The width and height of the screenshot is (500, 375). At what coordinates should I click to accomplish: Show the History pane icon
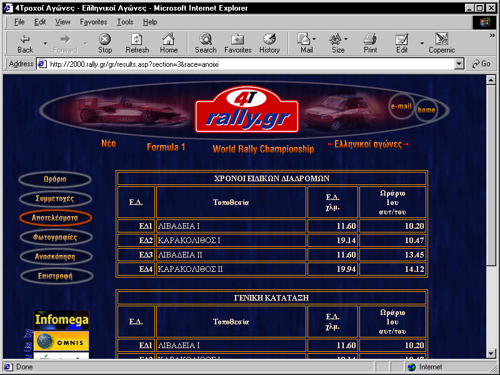point(269,39)
